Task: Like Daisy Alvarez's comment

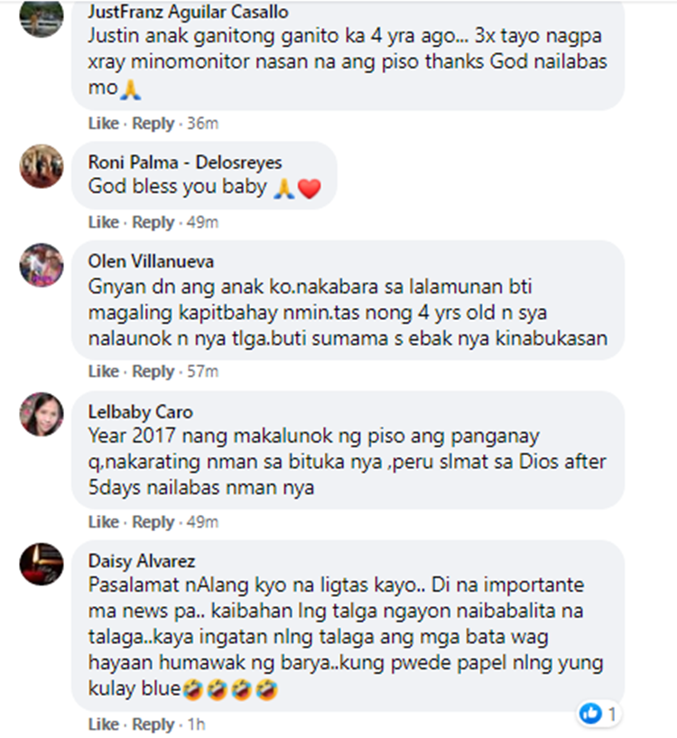Action: (x=104, y=724)
